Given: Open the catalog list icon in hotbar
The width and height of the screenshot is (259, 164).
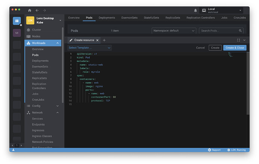Looking at the screenshot, I should pos(17,21).
